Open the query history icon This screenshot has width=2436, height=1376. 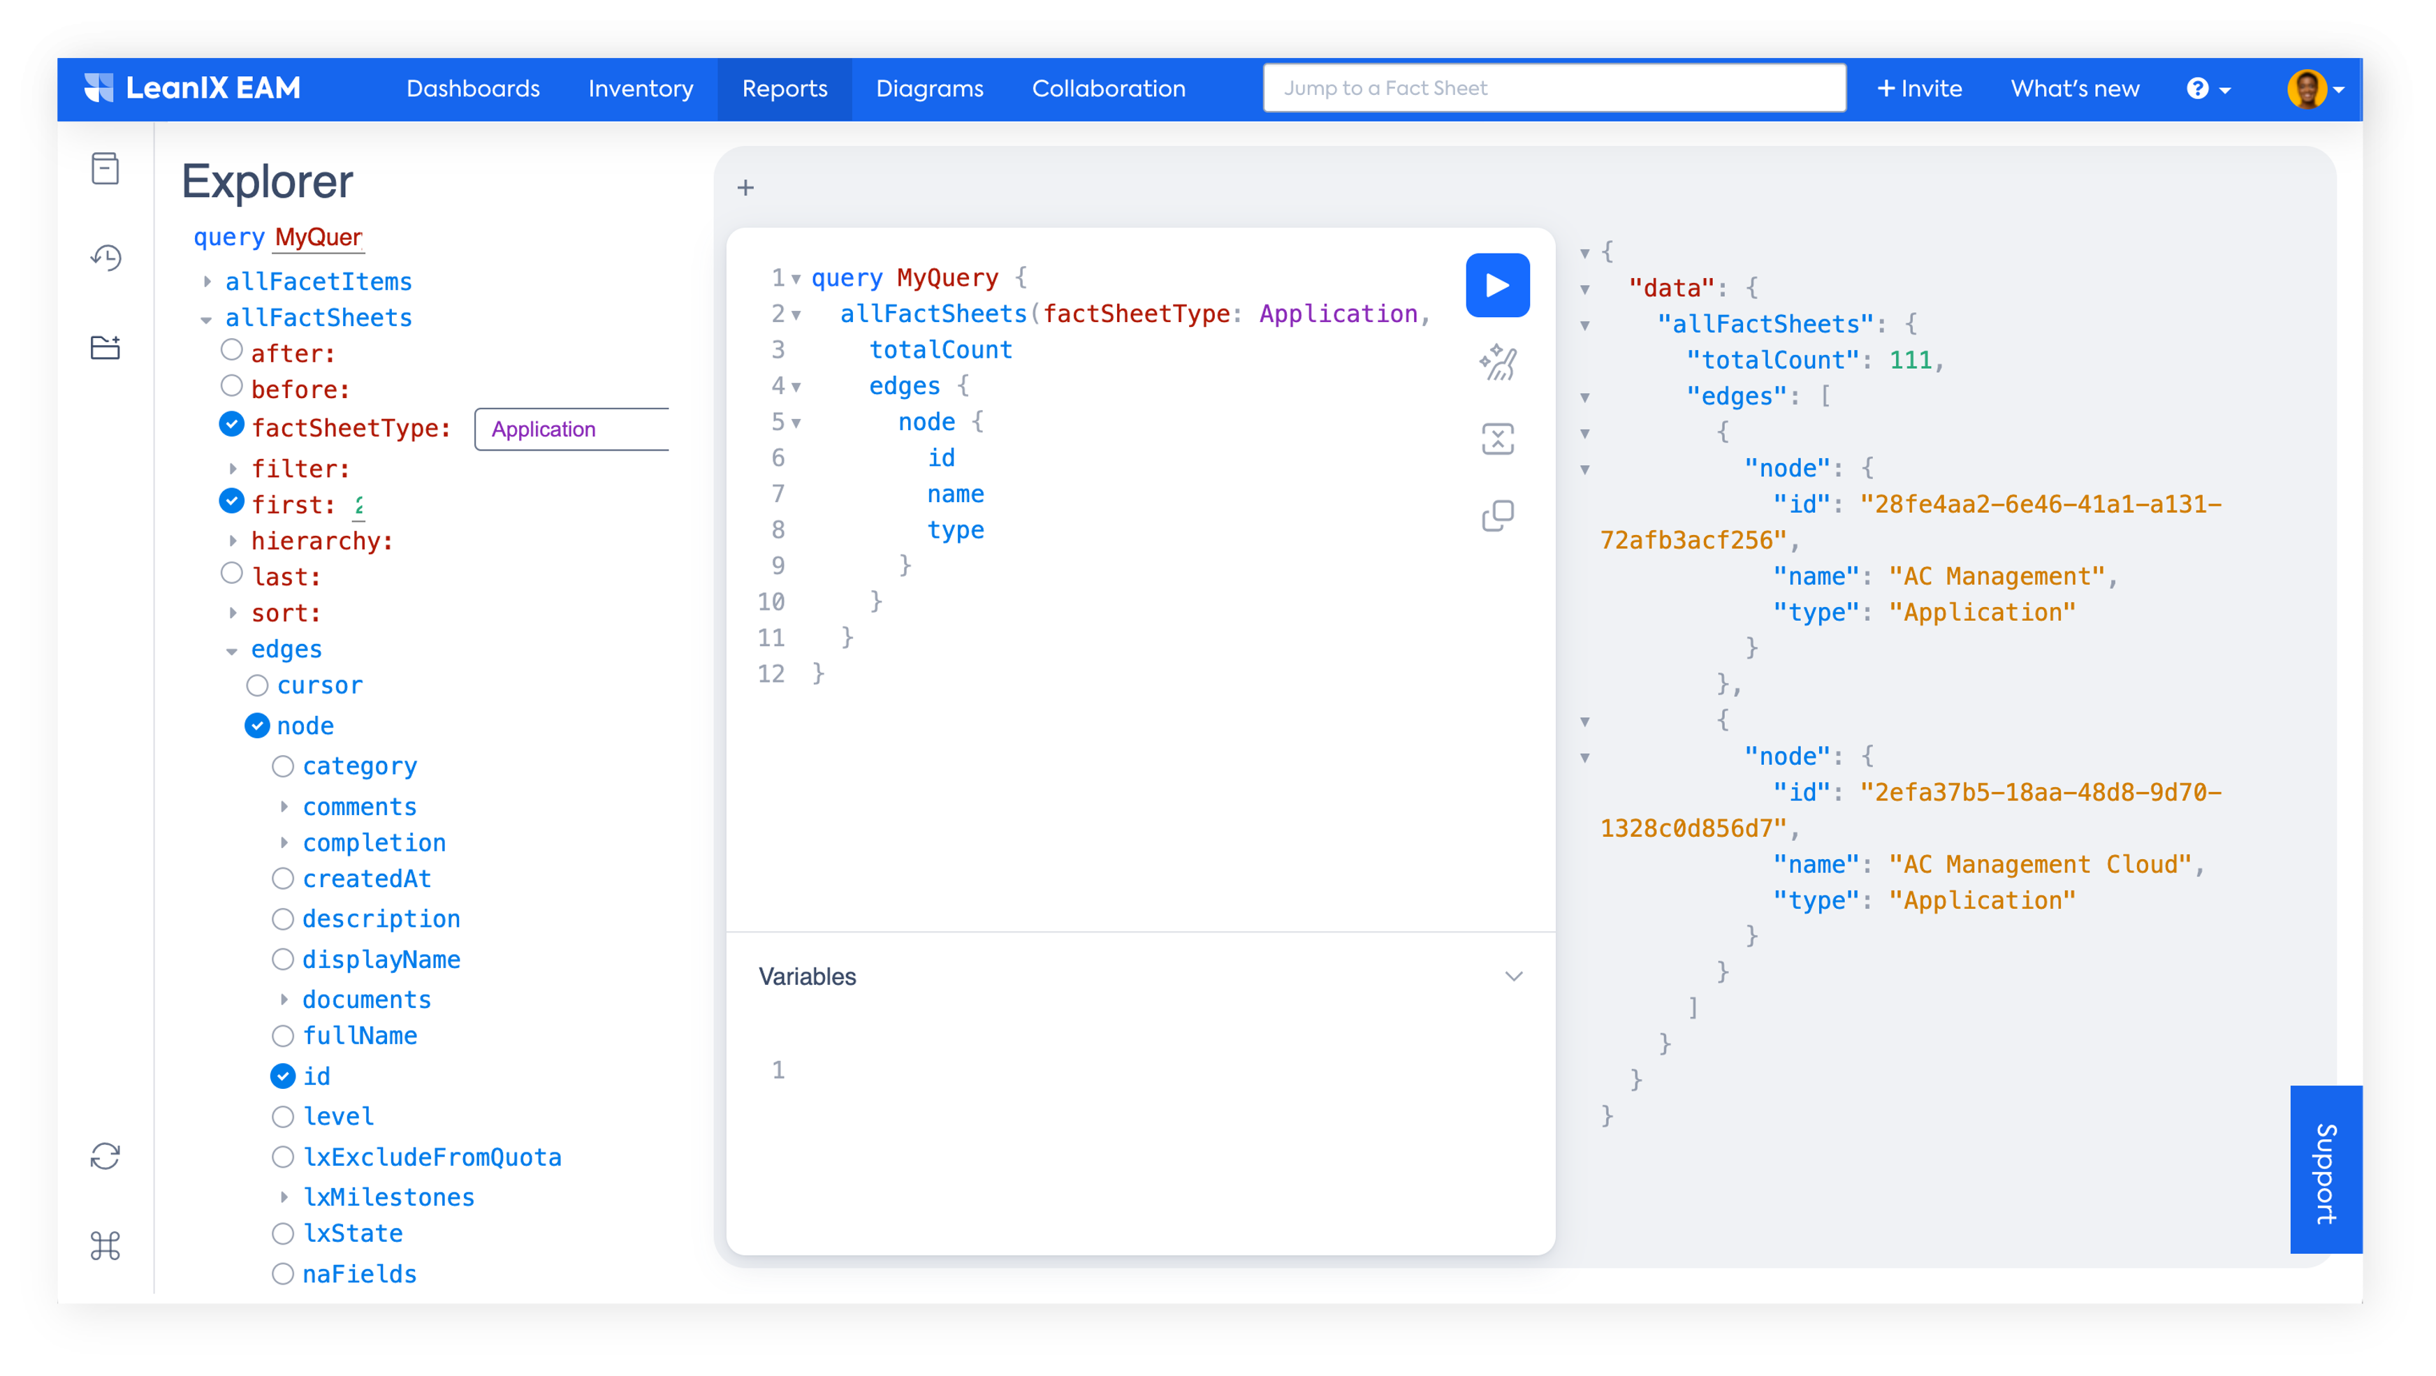pyautogui.click(x=105, y=257)
